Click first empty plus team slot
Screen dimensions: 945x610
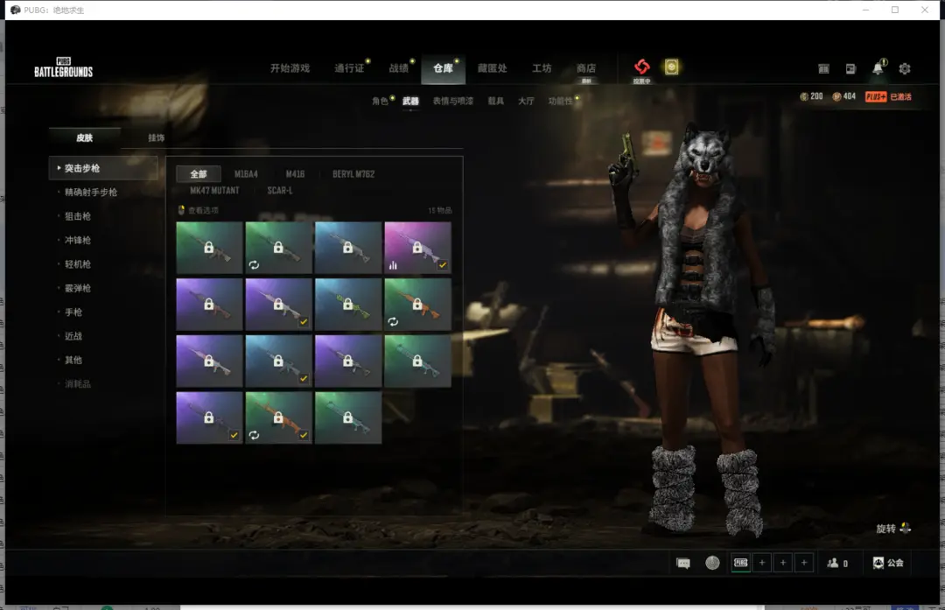tap(762, 563)
